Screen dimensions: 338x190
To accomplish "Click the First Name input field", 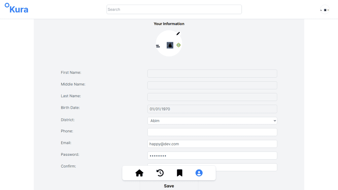I will pos(212,73).
